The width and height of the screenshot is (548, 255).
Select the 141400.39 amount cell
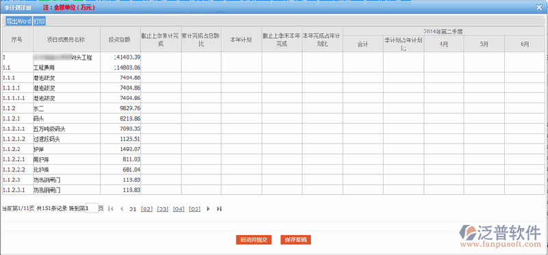(x=121, y=57)
